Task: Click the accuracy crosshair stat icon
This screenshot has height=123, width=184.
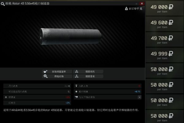Action: coord(6,97)
